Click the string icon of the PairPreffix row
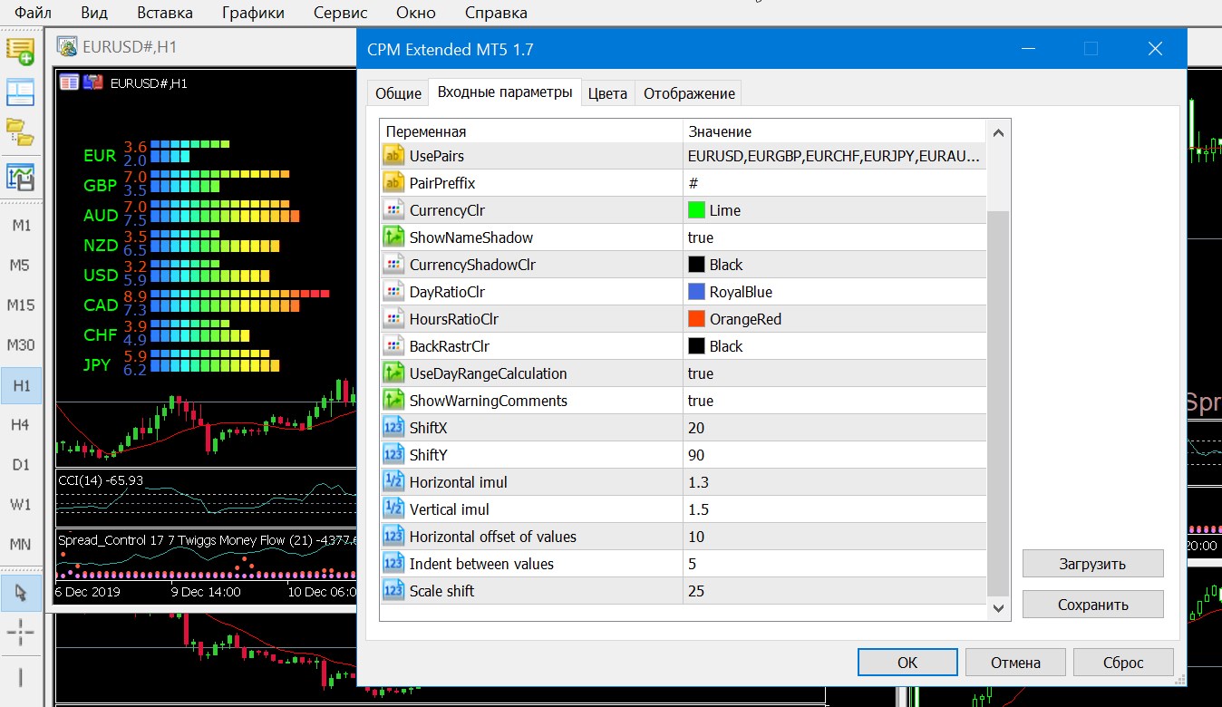 click(393, 183)
